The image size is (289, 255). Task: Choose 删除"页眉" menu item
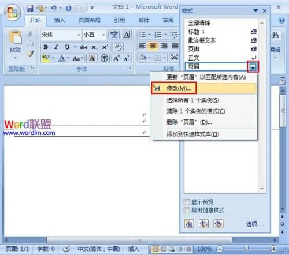[x=204, y=122]
